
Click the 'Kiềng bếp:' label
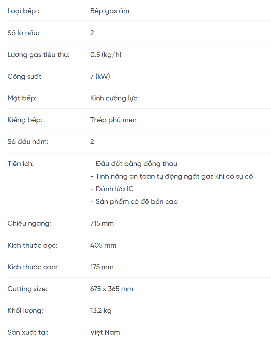(25, 120)
